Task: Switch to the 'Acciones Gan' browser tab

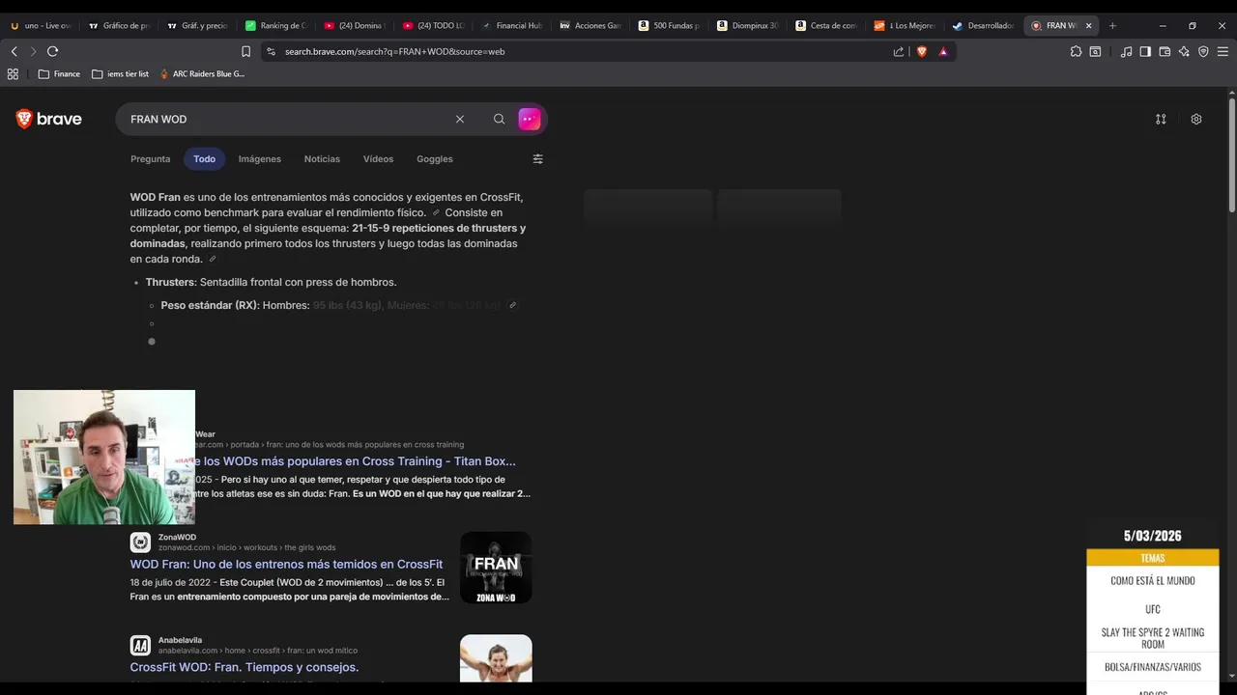Action: 590,26
